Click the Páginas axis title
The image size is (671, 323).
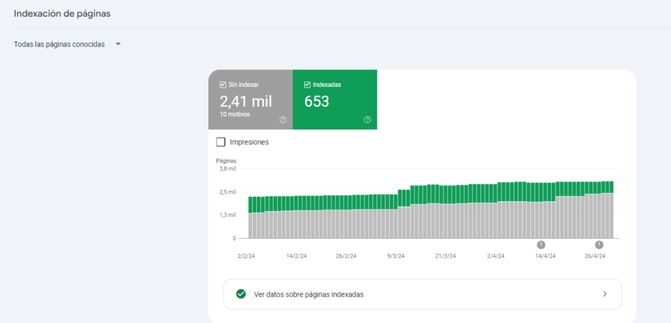coord(226,161)
